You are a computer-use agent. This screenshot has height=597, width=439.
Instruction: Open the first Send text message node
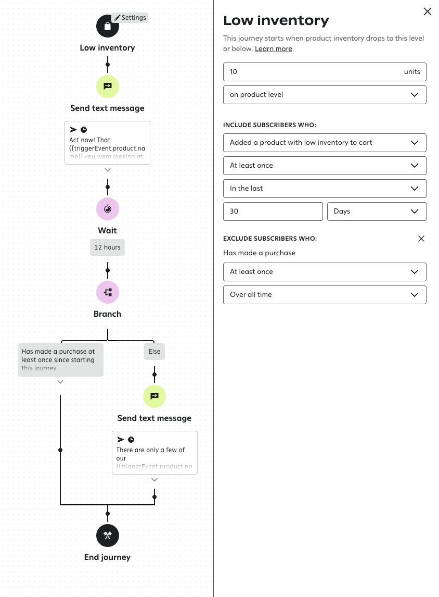tap(108, 86)
